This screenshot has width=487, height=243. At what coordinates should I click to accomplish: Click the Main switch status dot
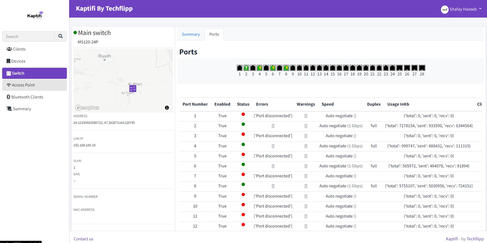tap(75, 32)
